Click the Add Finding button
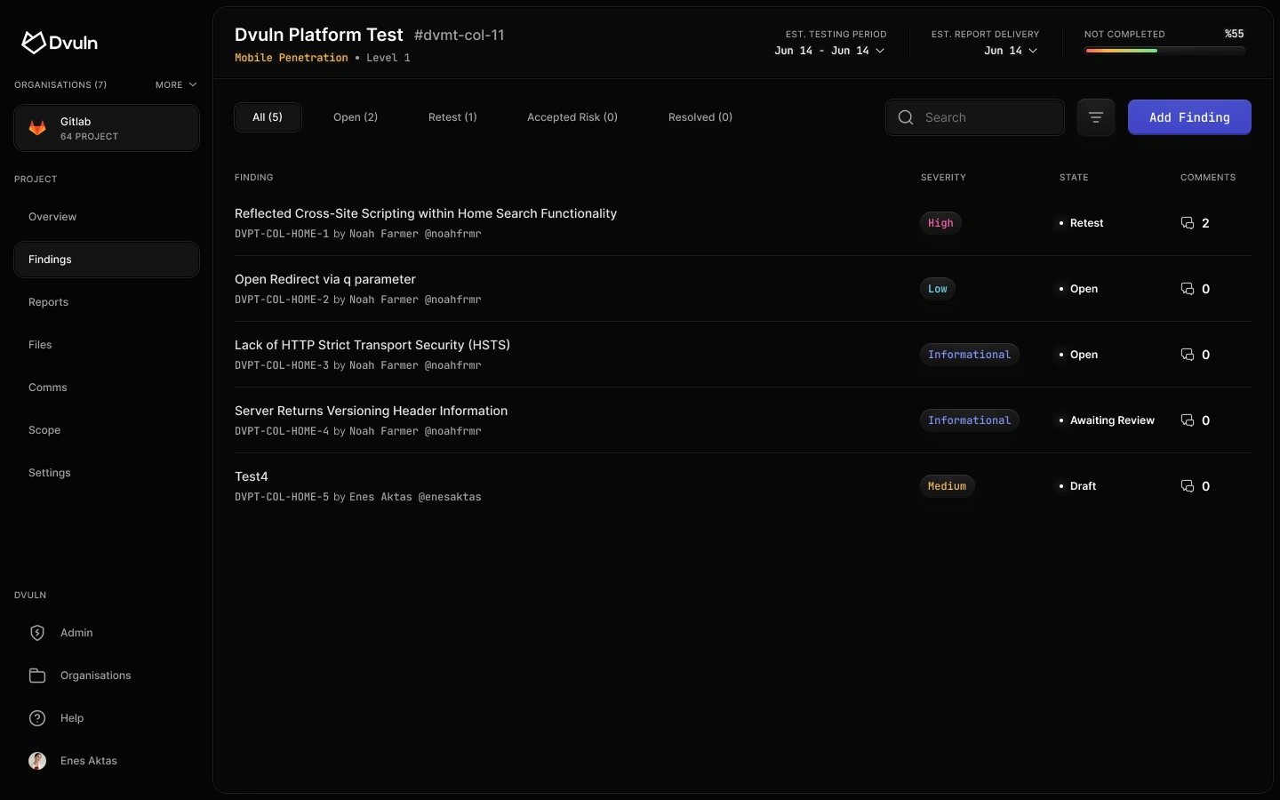Viewport: 1280px width, 800px height. [x=1189, y=117]
